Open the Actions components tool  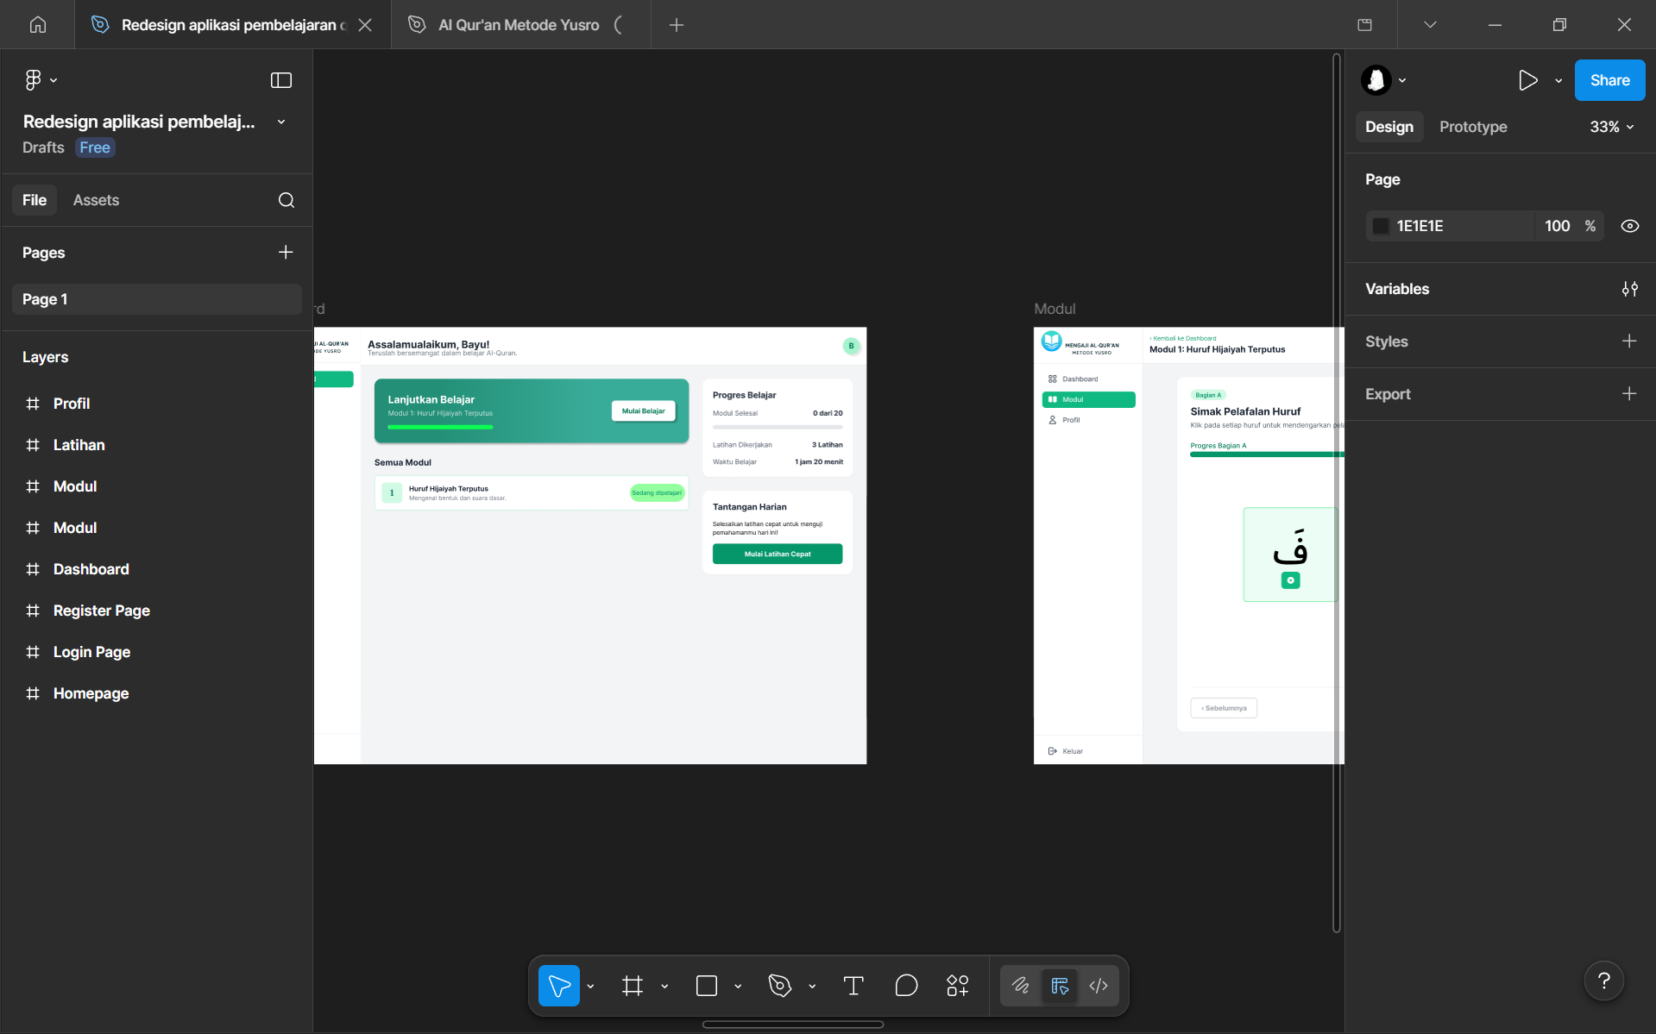[958, 985]
